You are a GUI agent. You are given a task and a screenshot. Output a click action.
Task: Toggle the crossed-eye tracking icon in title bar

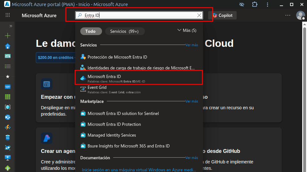(242, 4)
